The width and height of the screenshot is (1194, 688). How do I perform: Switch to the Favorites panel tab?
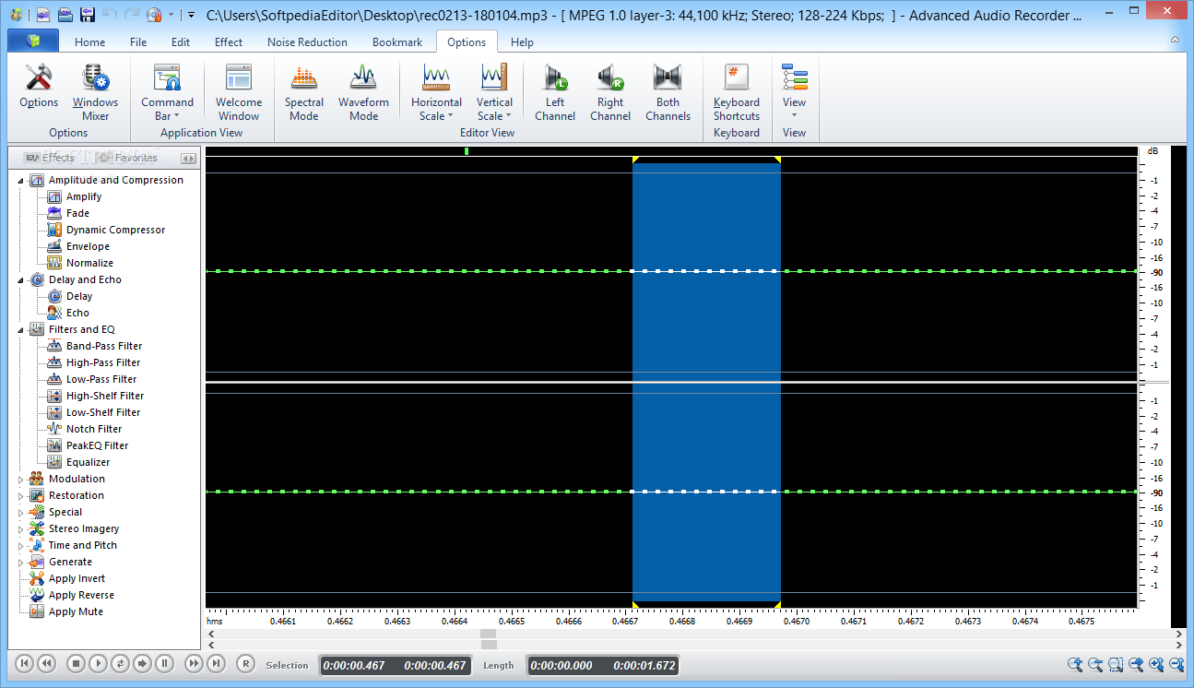point(127,158)
